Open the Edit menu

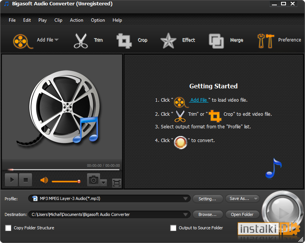click(27, 20)
